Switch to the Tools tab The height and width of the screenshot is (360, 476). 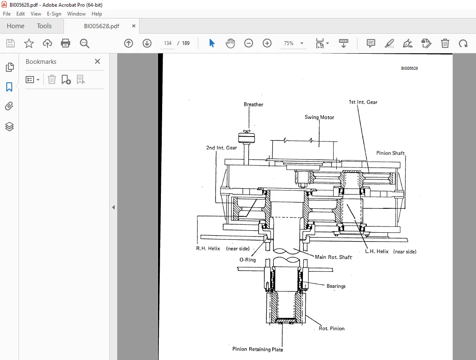[x=44, y=26]
